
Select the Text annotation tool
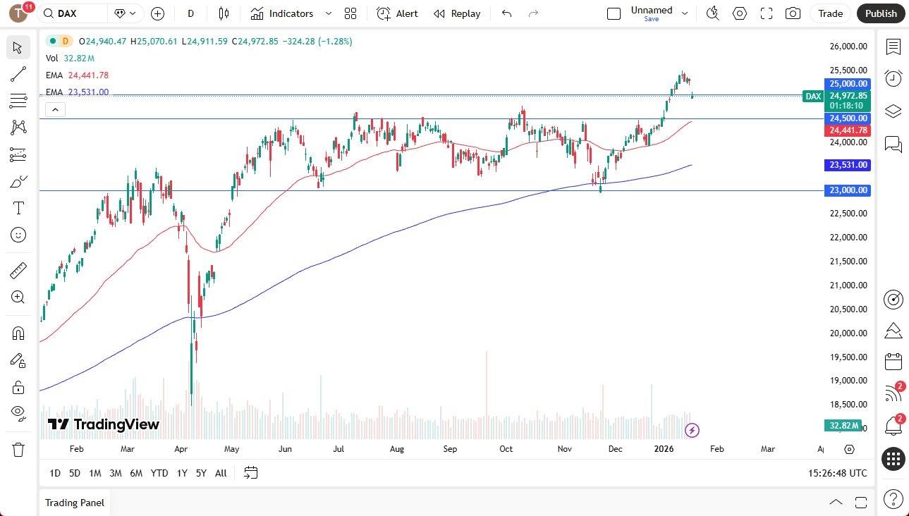tap(18, 207)
